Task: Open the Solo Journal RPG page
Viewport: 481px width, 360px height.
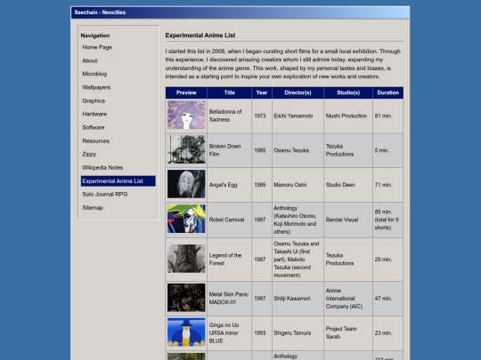Action: point(105,194)
